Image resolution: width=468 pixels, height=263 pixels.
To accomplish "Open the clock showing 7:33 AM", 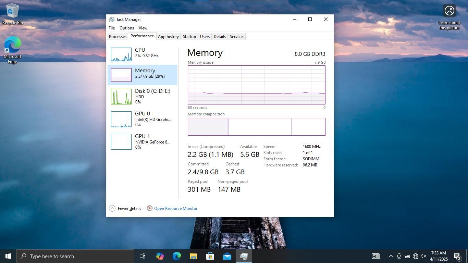I will [439, 256].
